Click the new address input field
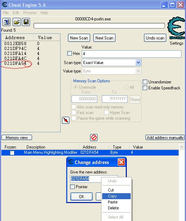 click(x=86, y=179)
